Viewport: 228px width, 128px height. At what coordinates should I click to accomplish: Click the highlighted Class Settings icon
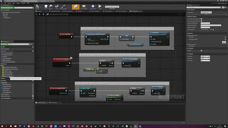point(76,7)
